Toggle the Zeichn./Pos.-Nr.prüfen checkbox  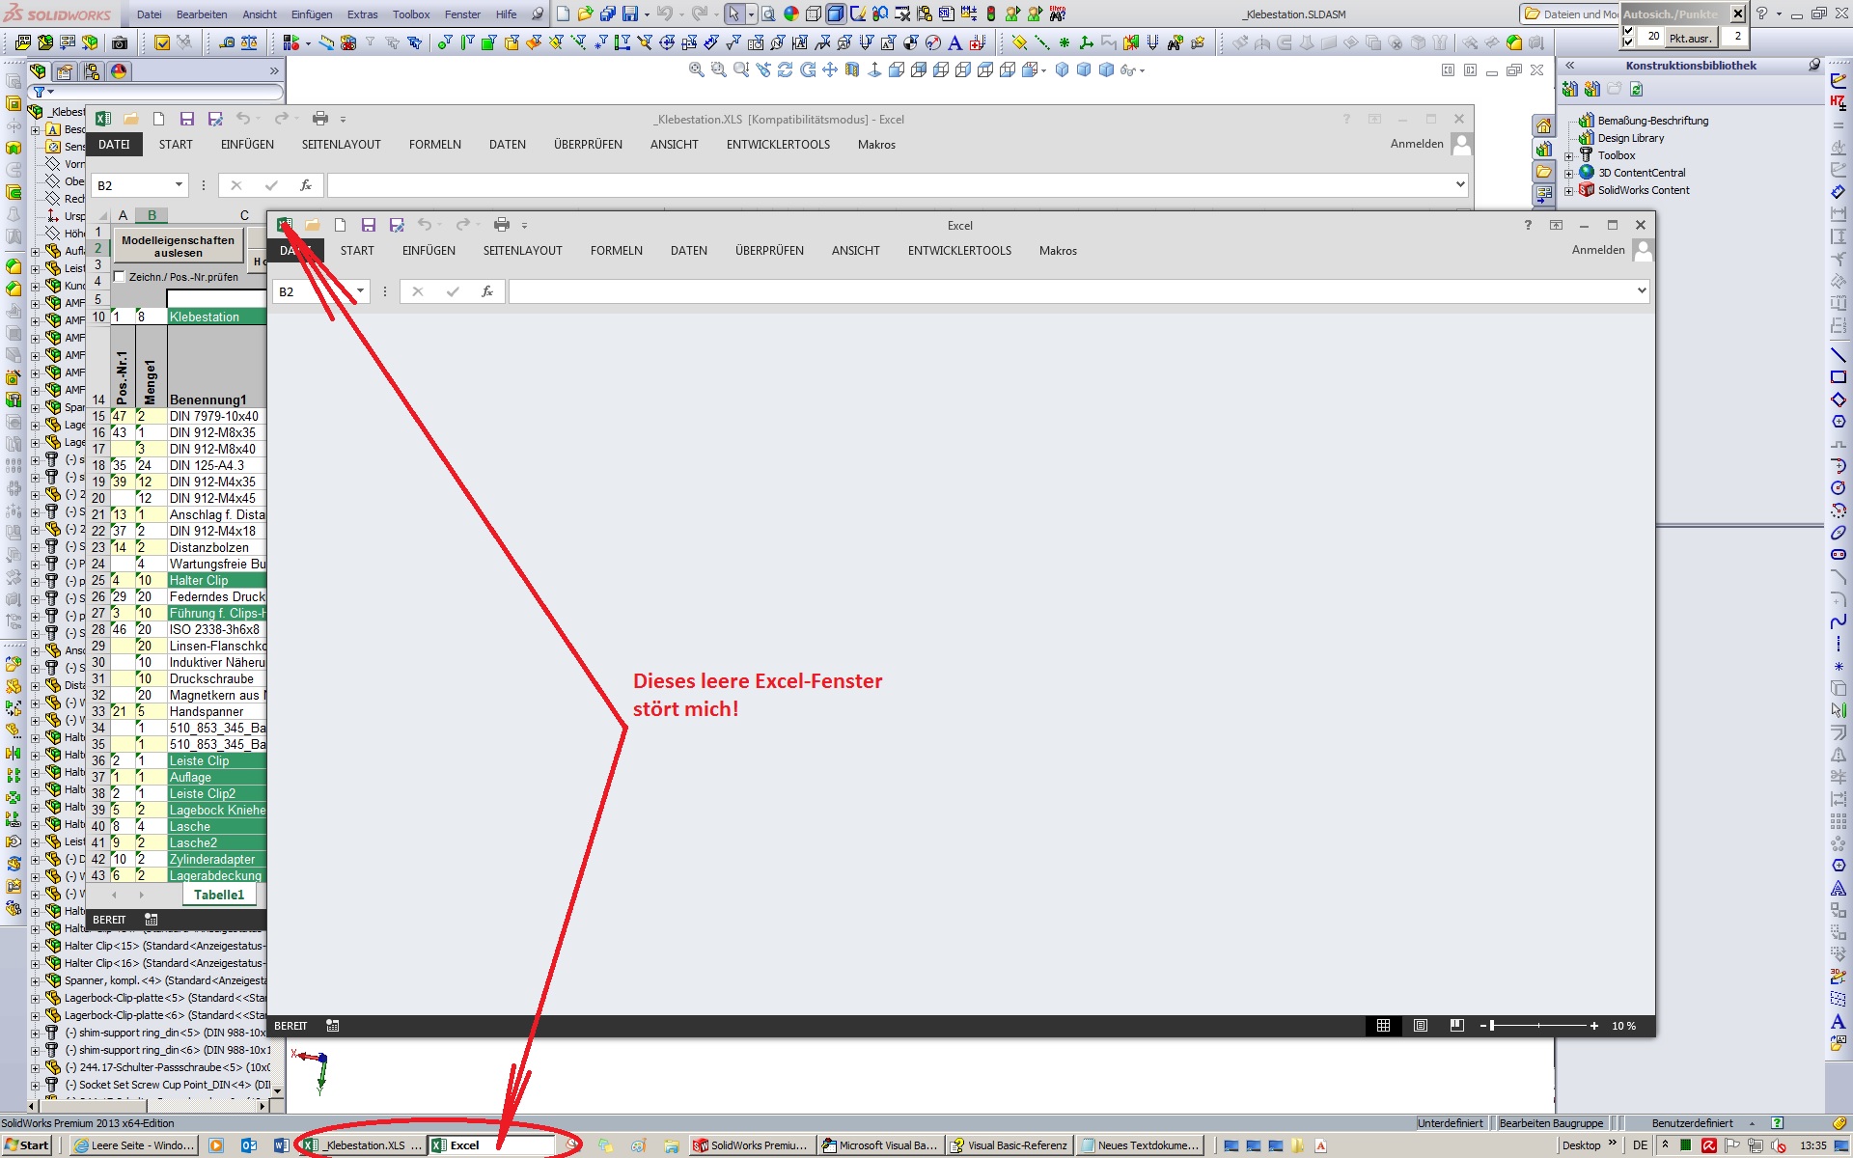tap(119, 277)
